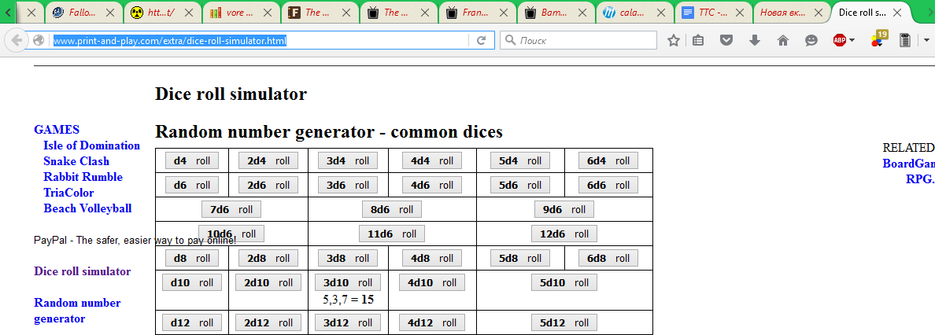Viewport: 935px width, 335px height.
Task: Switch to the Fallo... tab
Action: pyautogui.click(x=83, y=12)
